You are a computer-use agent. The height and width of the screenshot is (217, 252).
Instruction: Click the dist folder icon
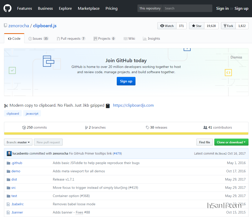tap(8, 180)
